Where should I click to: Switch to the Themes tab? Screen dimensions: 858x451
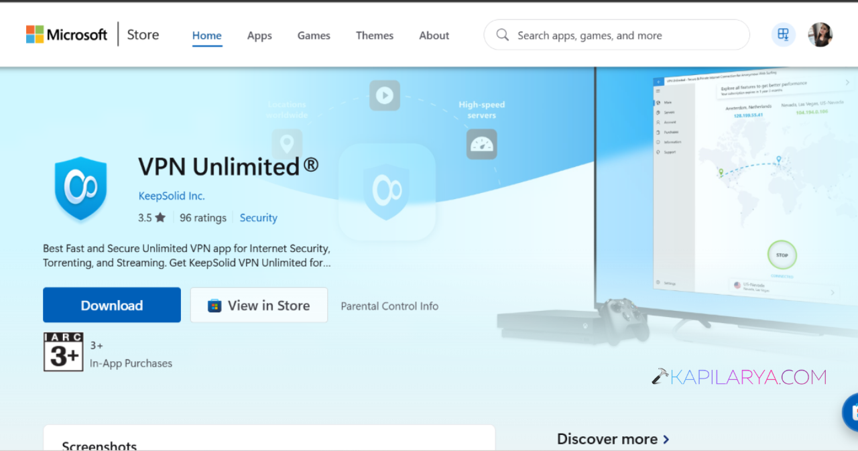[x=375, y=36]
